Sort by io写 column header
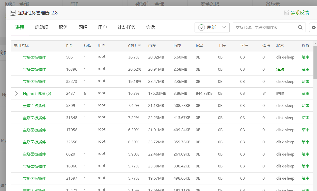The height and width of the screenshot is (191, 317). coord(199,46)
